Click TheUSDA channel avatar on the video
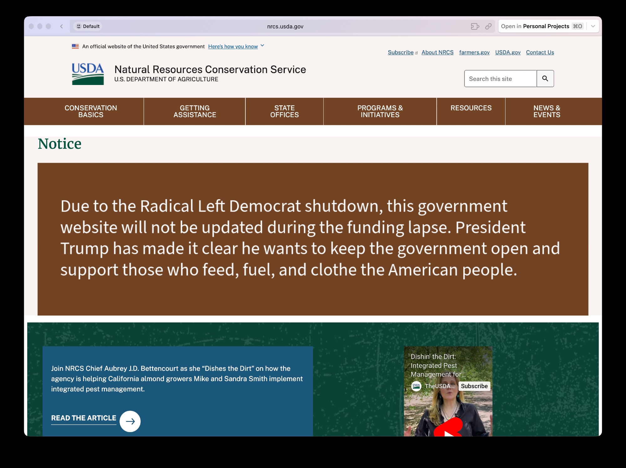Screen dimensions: 626x468 (x=416, y=386)
